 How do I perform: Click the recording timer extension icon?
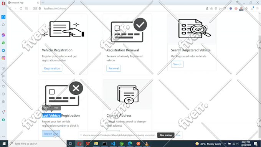[x=241, y=9]
